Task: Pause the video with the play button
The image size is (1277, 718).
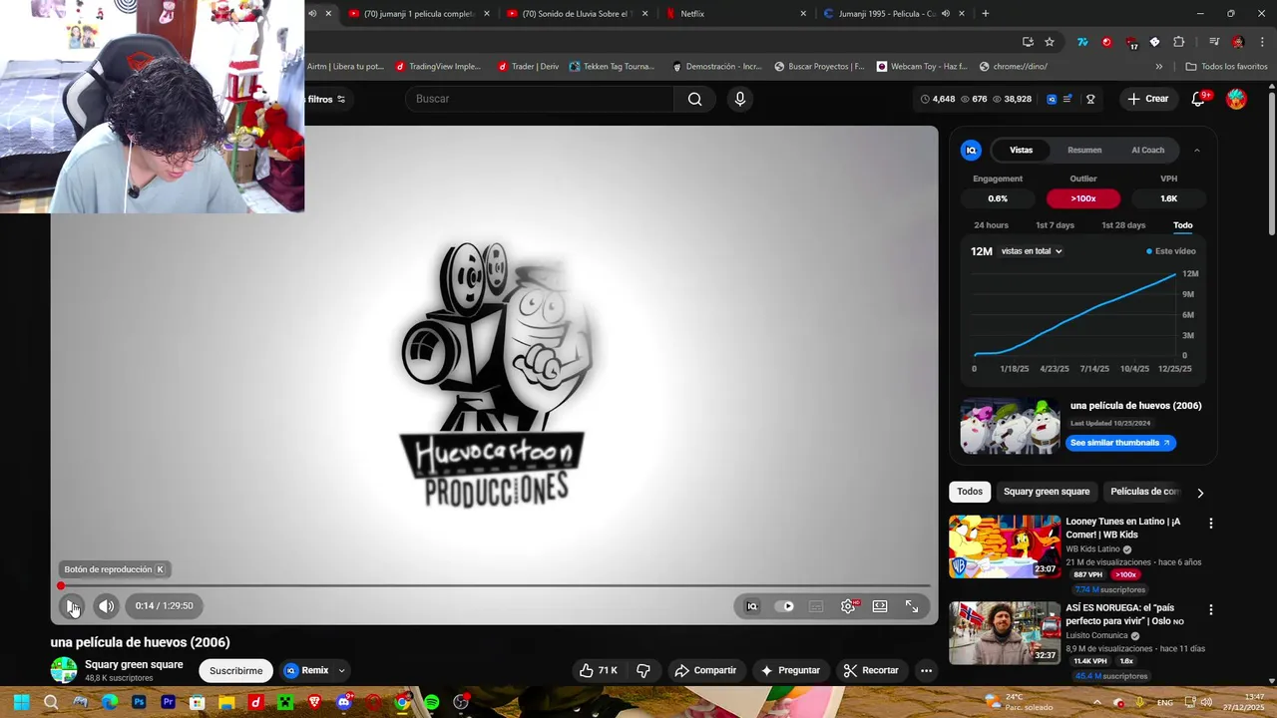Action: coord(72,605)
